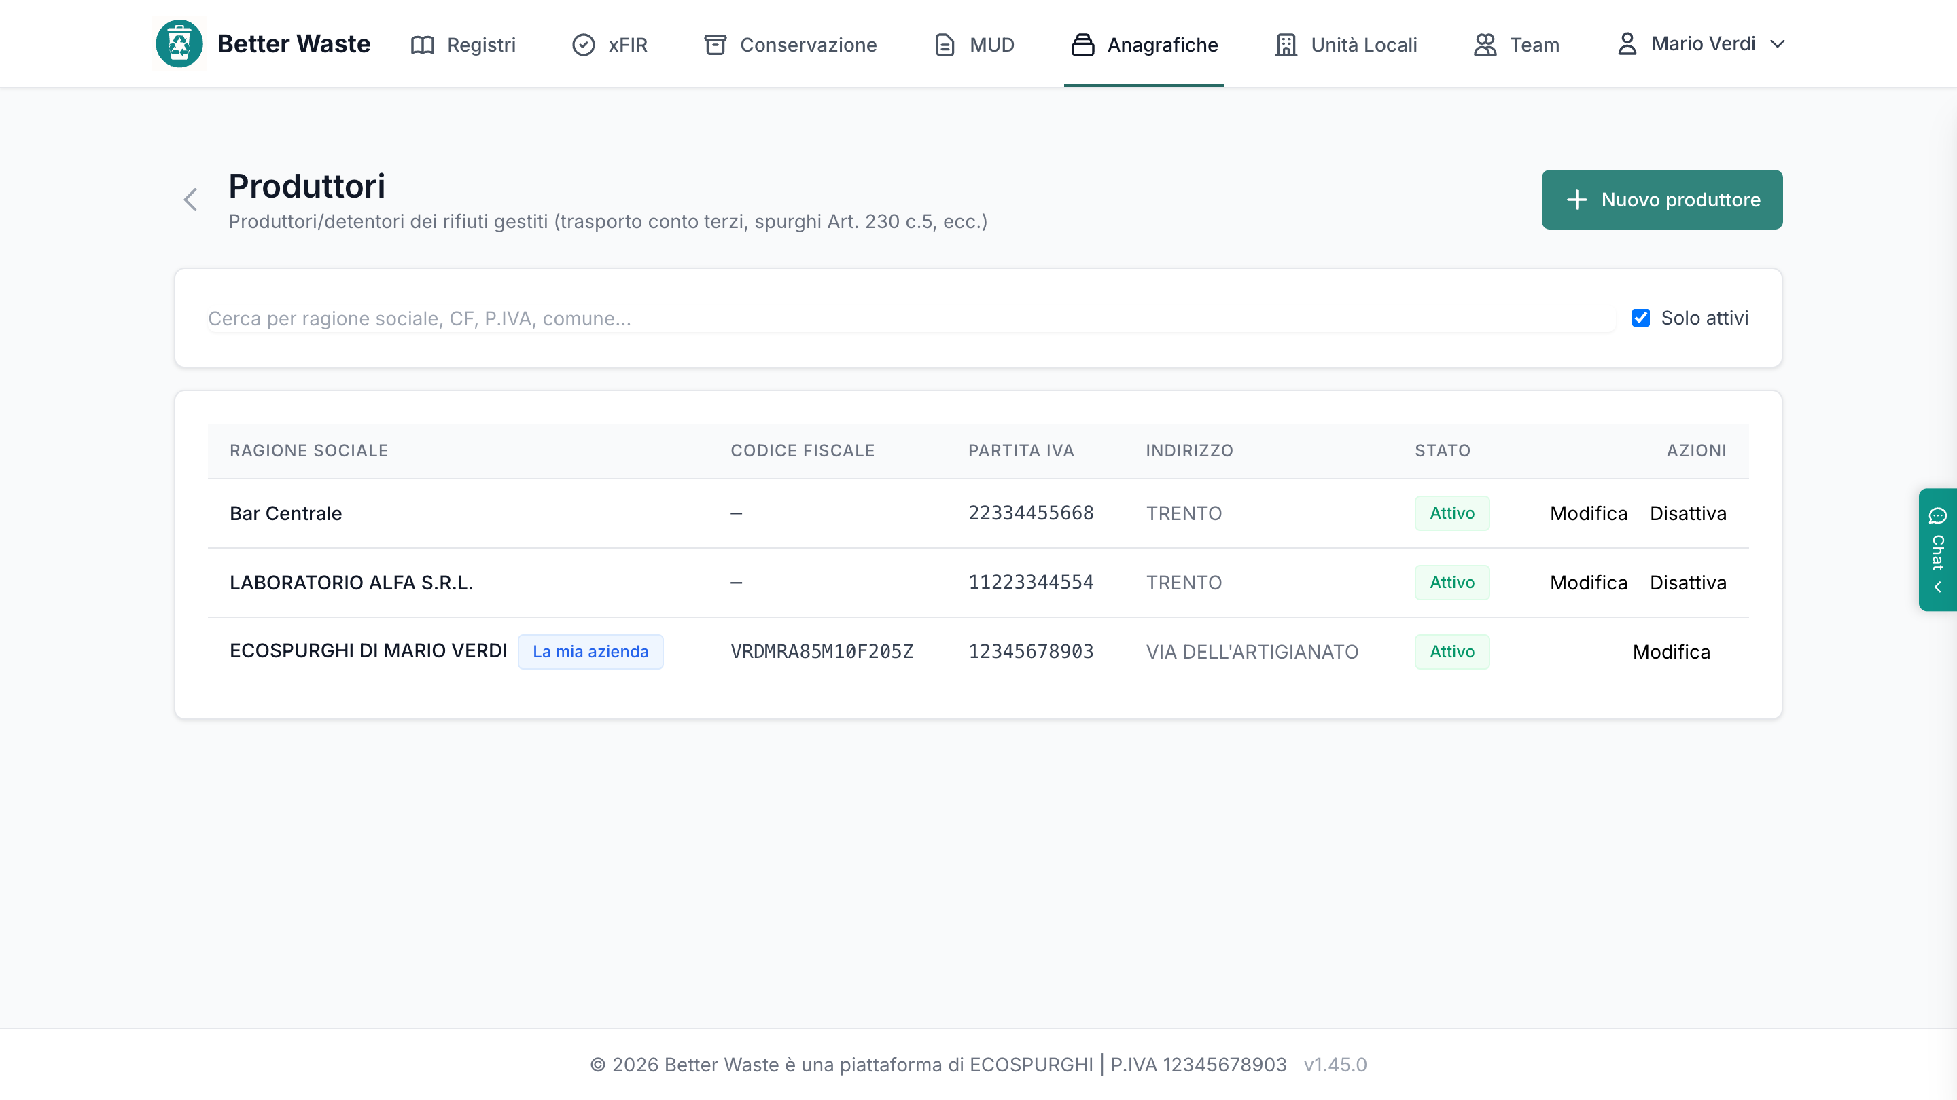
Task: Open the Mario Verdi account dropdown chevron
Action: tap(1777, 44)
